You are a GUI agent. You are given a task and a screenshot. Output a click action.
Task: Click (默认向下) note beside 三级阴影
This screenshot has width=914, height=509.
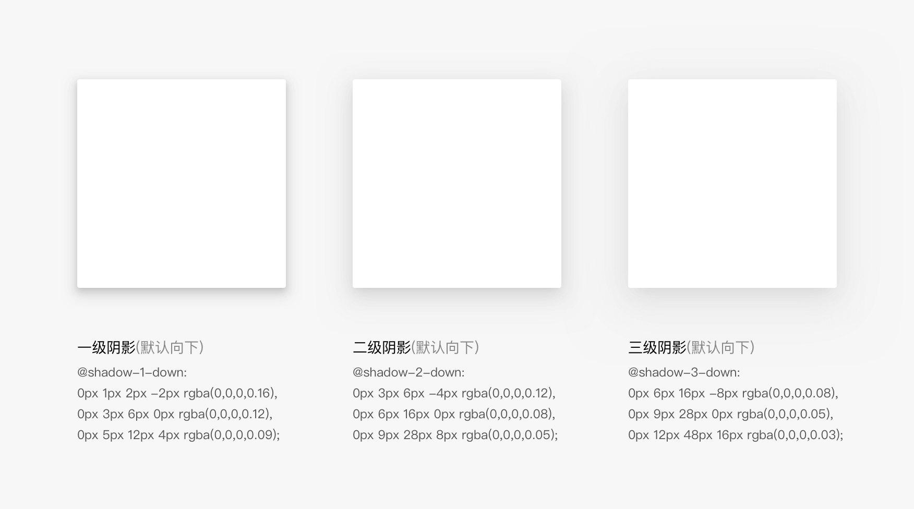coord(721,347)
